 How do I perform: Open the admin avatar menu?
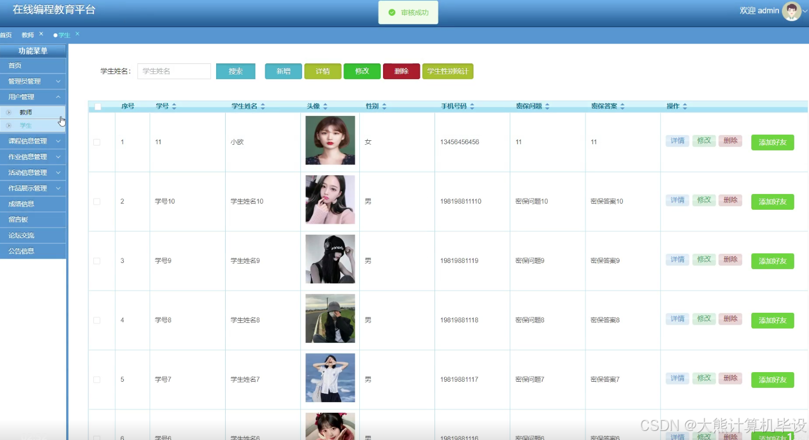[791, 11]
